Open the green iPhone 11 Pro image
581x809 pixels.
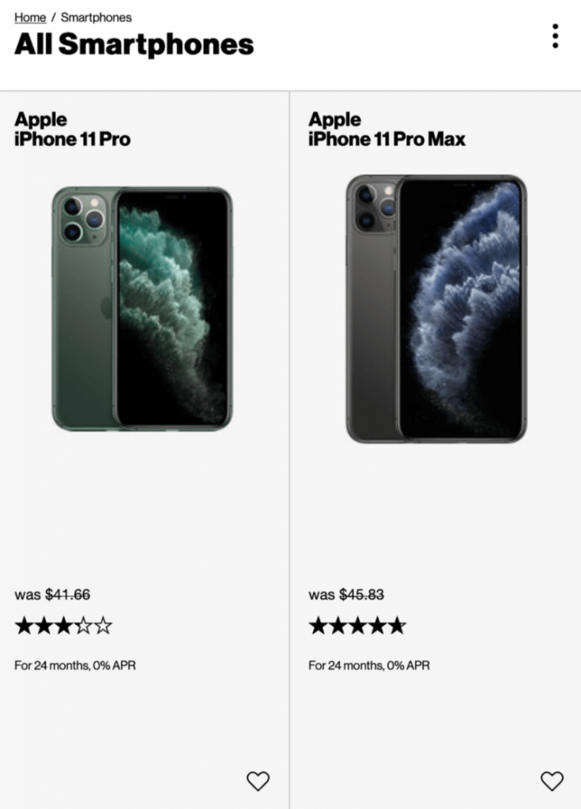pyautogui.click(x=142, y=309)
